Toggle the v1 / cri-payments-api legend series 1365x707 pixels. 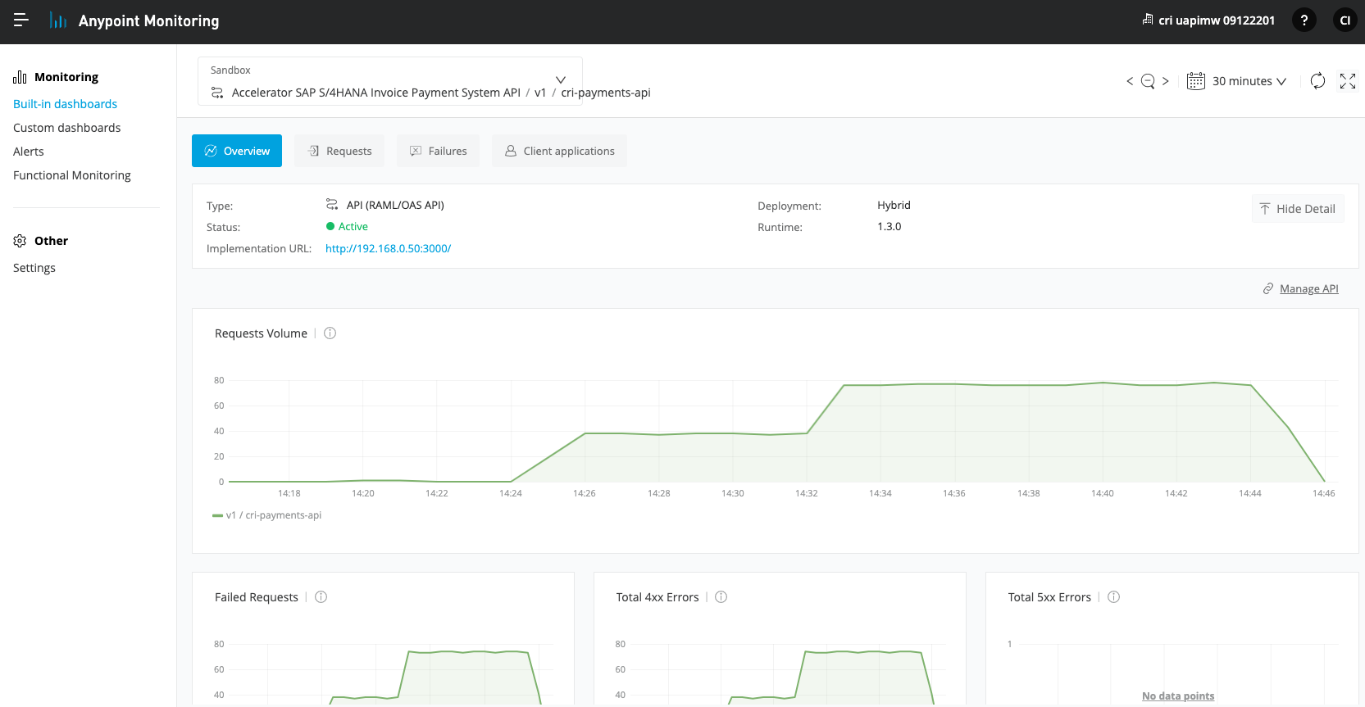click(267, 515)
